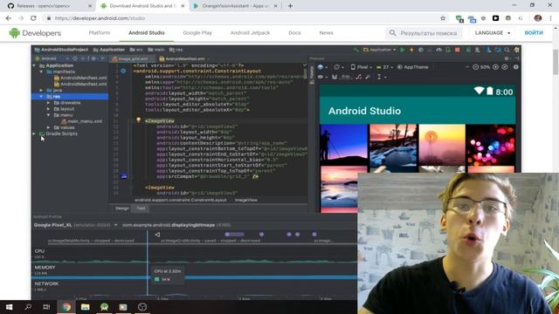
Task: Expand the java folder arrow
Action: pyautogui.click(x=41, y=91)
